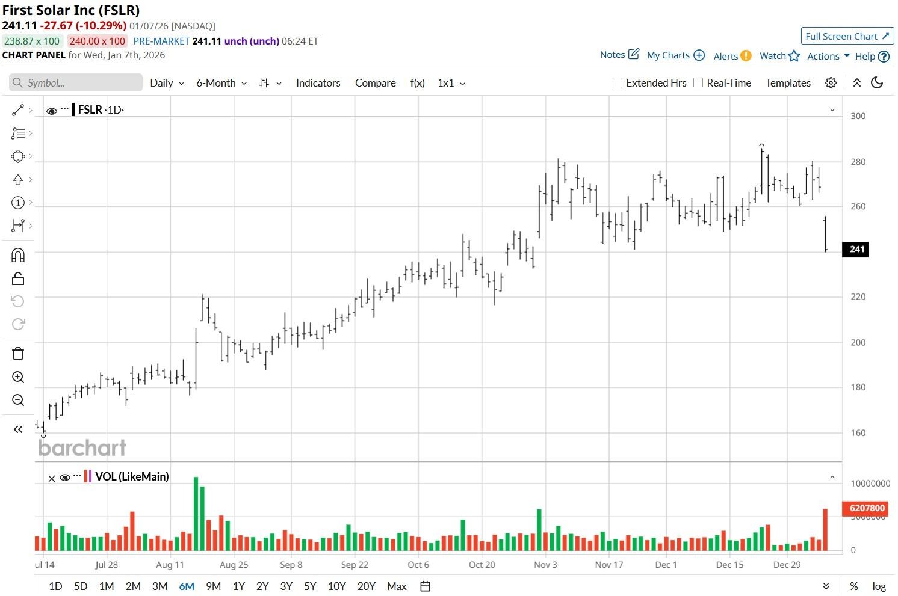Switch to dark mode moon icon
The image size is (898, 596).
(x=877, y=83)
